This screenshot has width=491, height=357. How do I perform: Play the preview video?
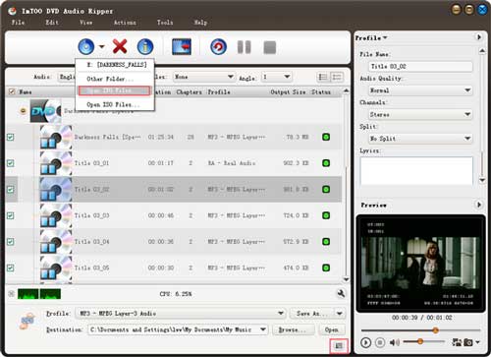[x=365, y=342]
